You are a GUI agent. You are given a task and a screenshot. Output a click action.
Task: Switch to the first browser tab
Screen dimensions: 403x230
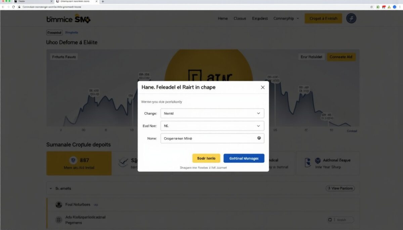coord(34,2)
